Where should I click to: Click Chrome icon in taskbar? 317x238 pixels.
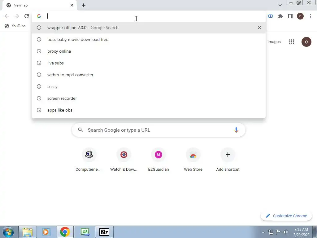pos(65,232)
